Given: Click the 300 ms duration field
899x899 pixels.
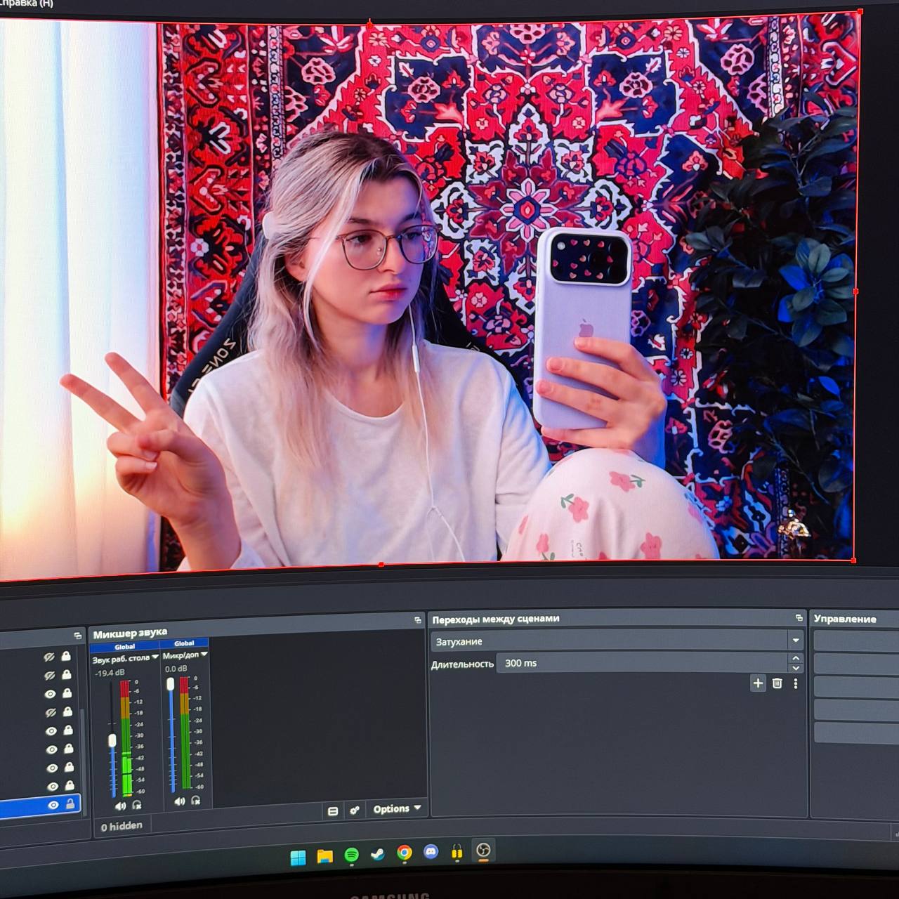Looking at the screenshot, I should click(x=643, y=663).
